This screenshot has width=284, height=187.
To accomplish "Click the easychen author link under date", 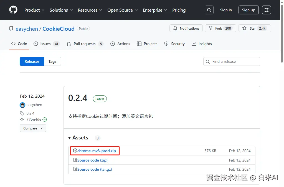I will [x=34, y=105].
